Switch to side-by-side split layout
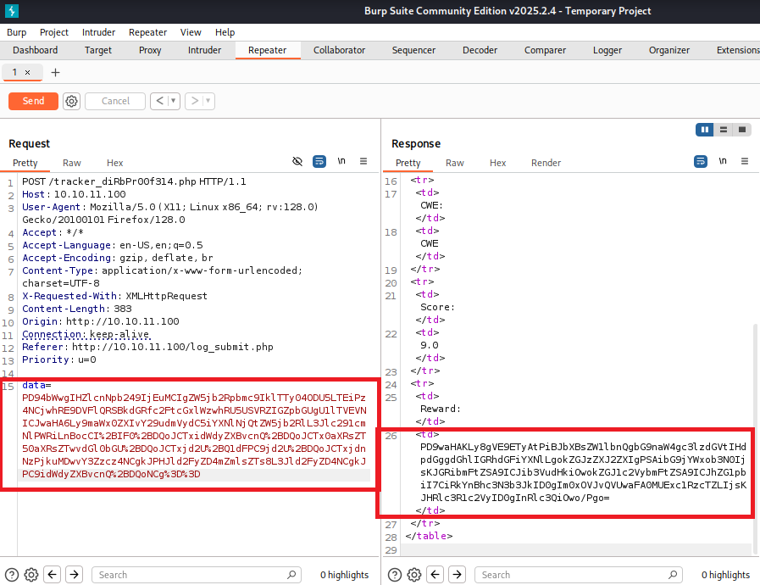This screenshot has height=585, width=760. tap(704, 130)
